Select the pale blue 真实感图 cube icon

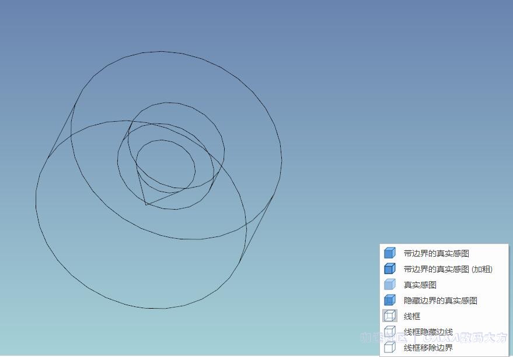pos(389,285)
